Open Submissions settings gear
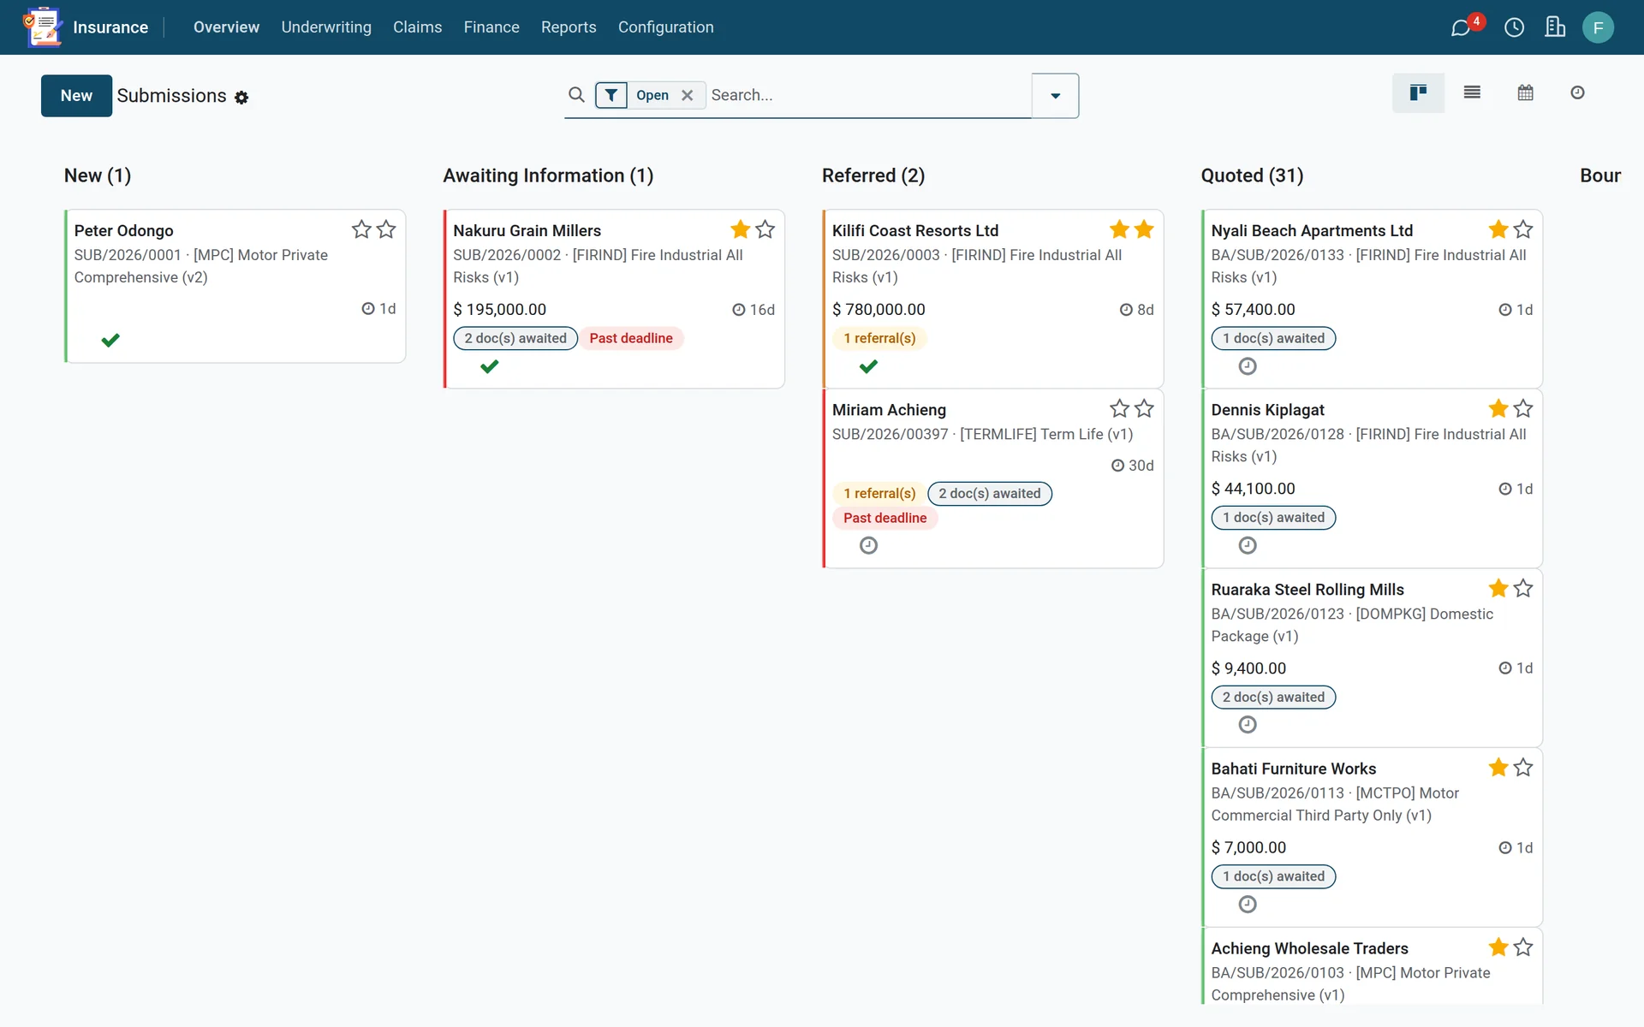1644x1027 pixels. tap(241, 98)
